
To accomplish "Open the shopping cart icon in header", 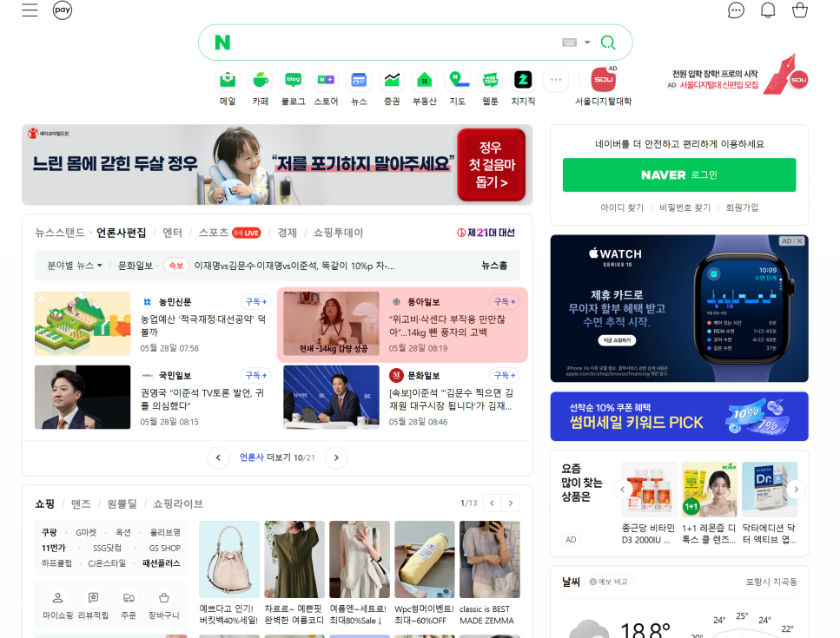I will [799, 10].
